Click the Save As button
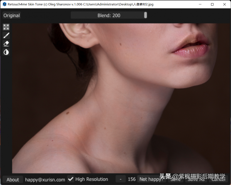The image size is (231, 185). point(196,179)
